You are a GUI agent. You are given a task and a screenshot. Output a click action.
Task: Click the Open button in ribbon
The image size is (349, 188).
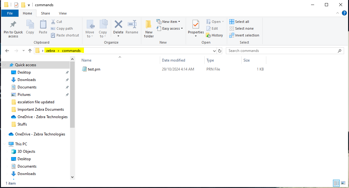[x=215, y=22]
